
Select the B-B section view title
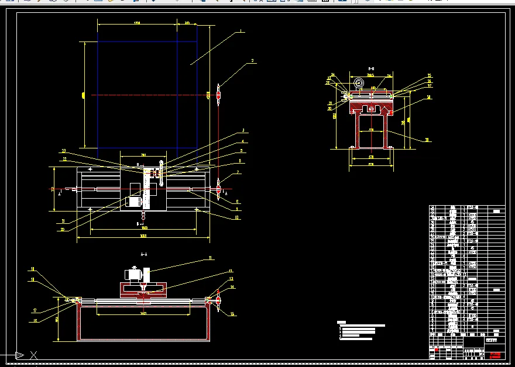[x=371, y=69]
